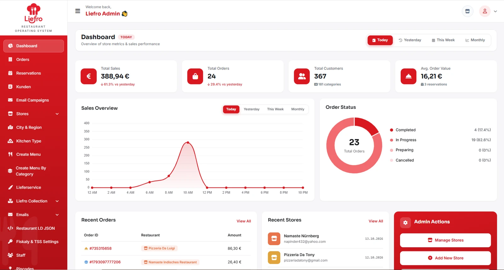Toggle the Completed legend entry
Image resolution: width=504 pixels, height=270 pixels.
coord(403,130)
